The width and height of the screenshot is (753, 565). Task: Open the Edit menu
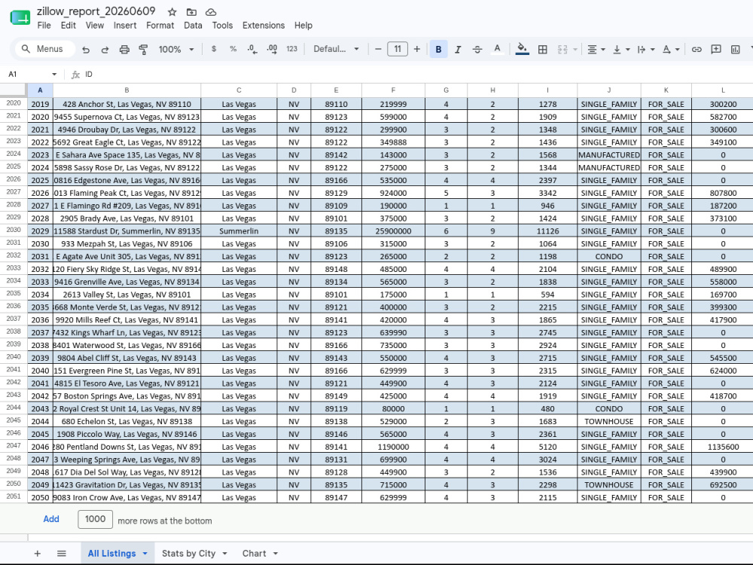pyautogui.click(x=69, y=26)
